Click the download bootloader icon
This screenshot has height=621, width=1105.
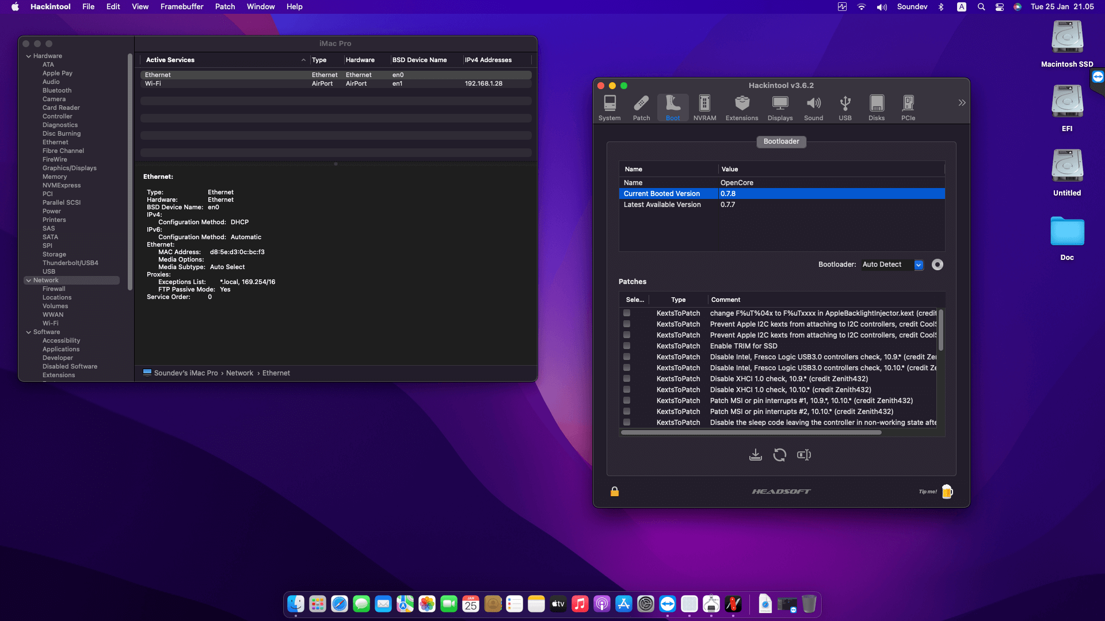(756, 454)
